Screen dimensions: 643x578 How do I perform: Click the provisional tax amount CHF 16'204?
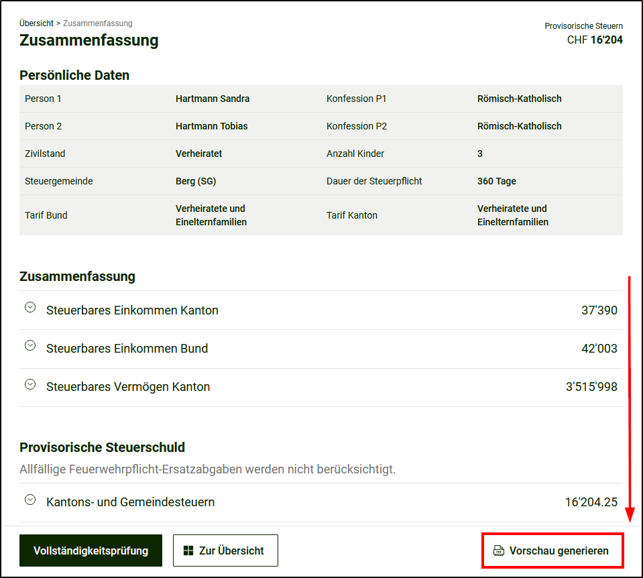coord(595,40)
